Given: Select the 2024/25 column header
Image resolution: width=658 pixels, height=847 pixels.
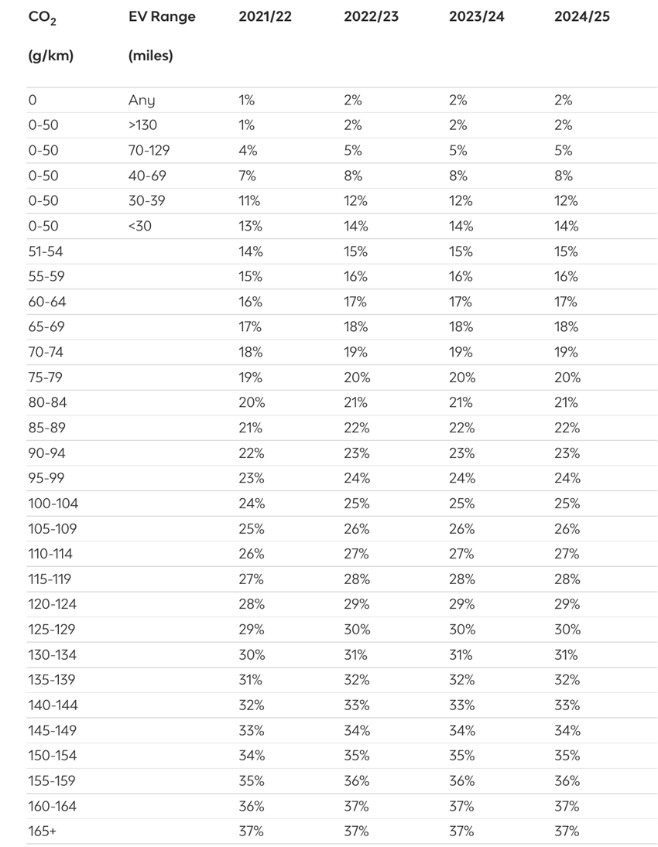Looking at the screenshot, I should tap(582, 17).
